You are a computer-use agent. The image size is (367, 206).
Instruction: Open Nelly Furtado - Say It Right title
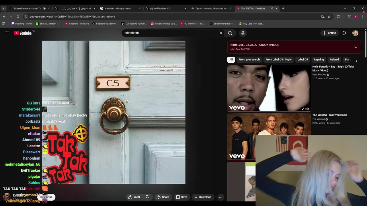tap(333, 68)
